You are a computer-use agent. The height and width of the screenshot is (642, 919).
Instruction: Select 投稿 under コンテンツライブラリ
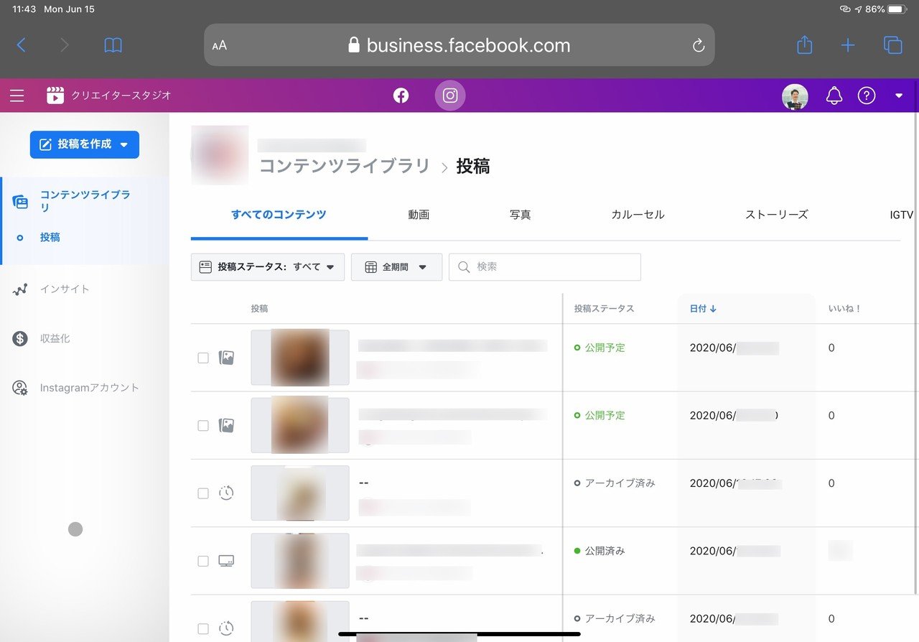50,237
